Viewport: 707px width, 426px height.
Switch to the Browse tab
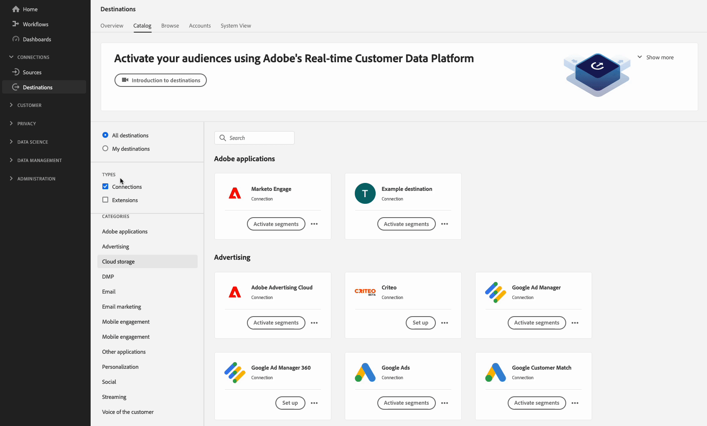point(170,26)
